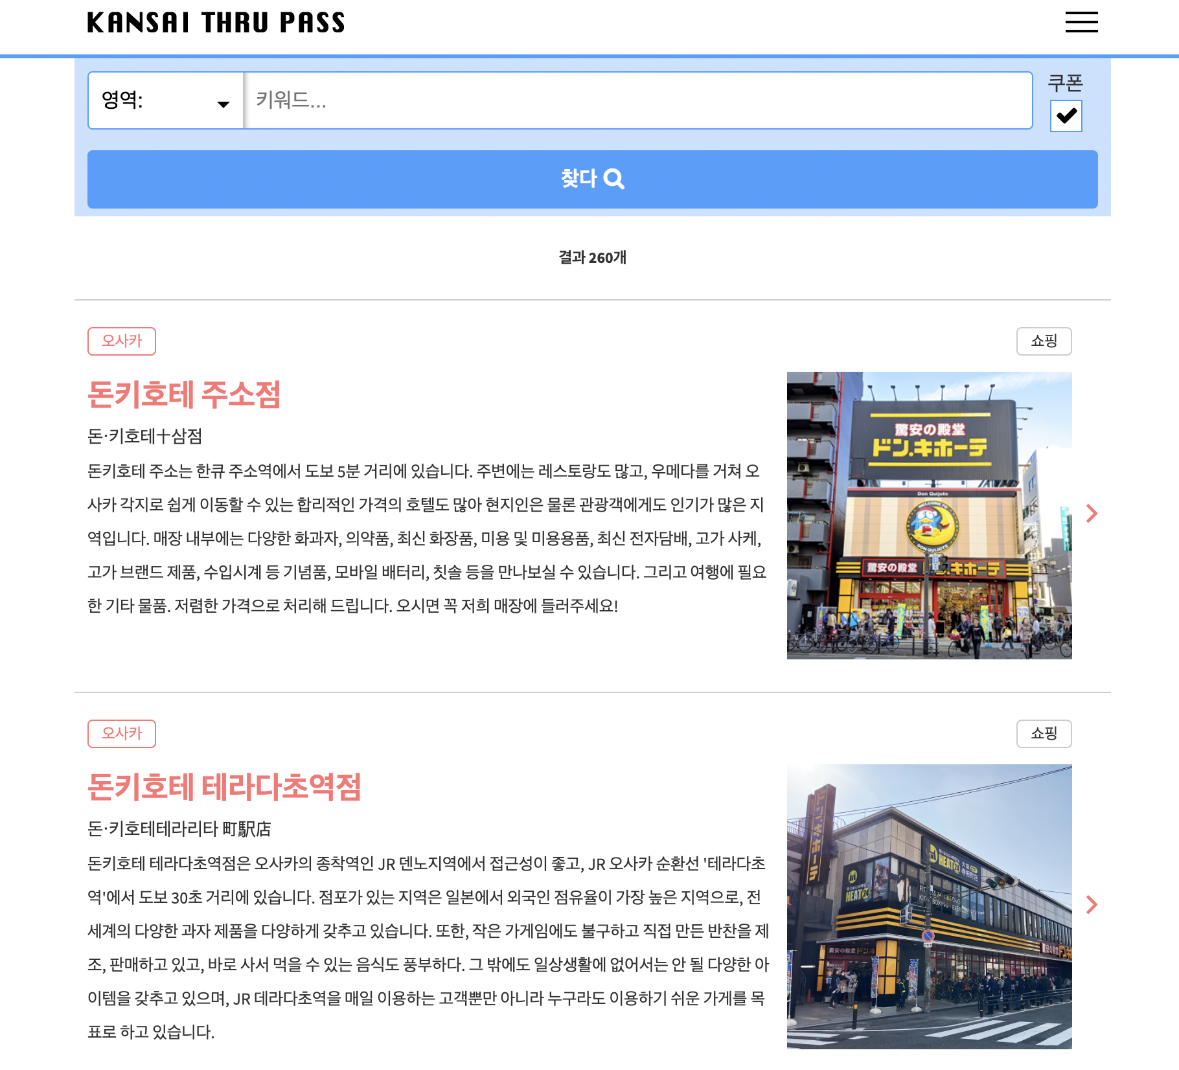1179x1070 pixels.
Task: Open the hamburger menu
Action: coord(1081,22)
